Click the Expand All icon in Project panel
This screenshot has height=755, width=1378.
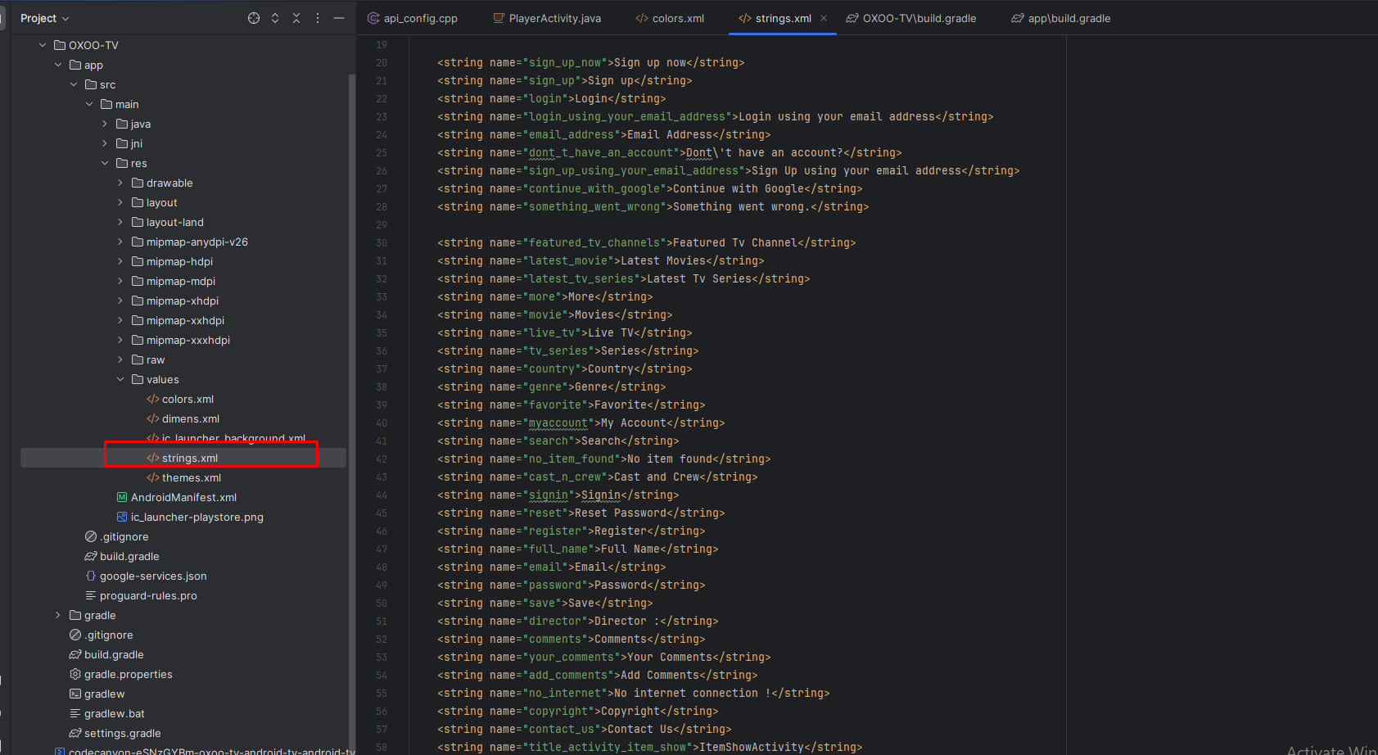point(275,18)
